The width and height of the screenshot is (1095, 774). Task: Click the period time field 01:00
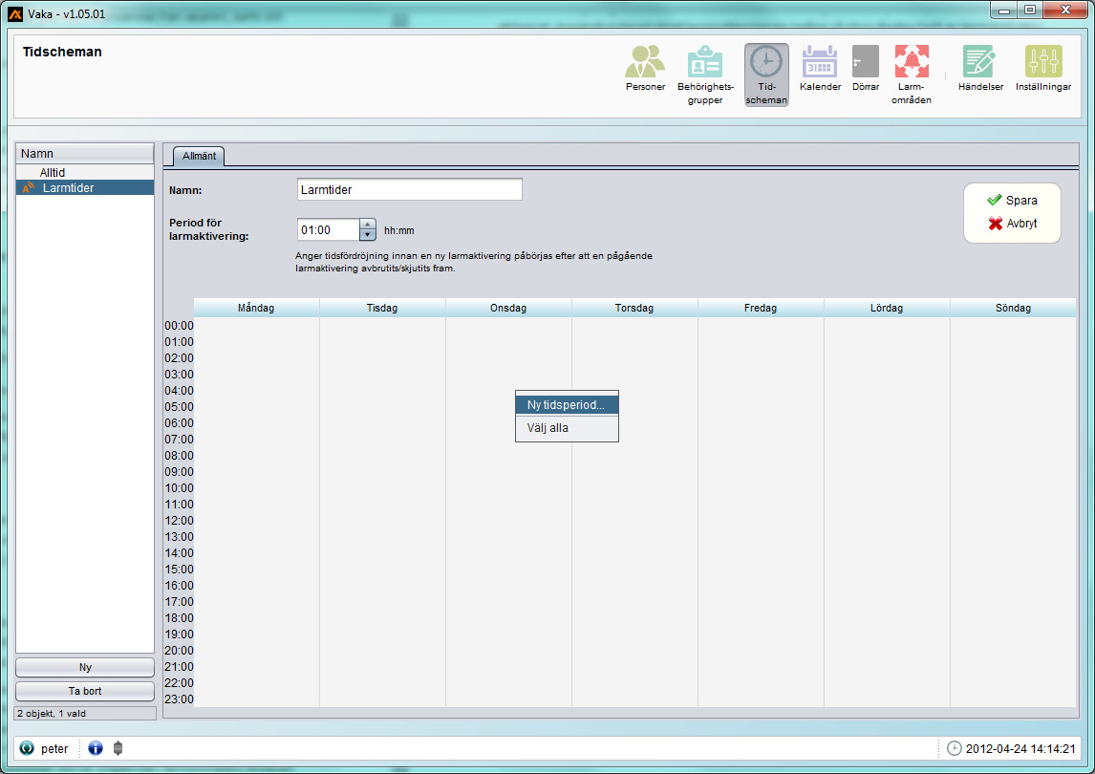(329, 230)
